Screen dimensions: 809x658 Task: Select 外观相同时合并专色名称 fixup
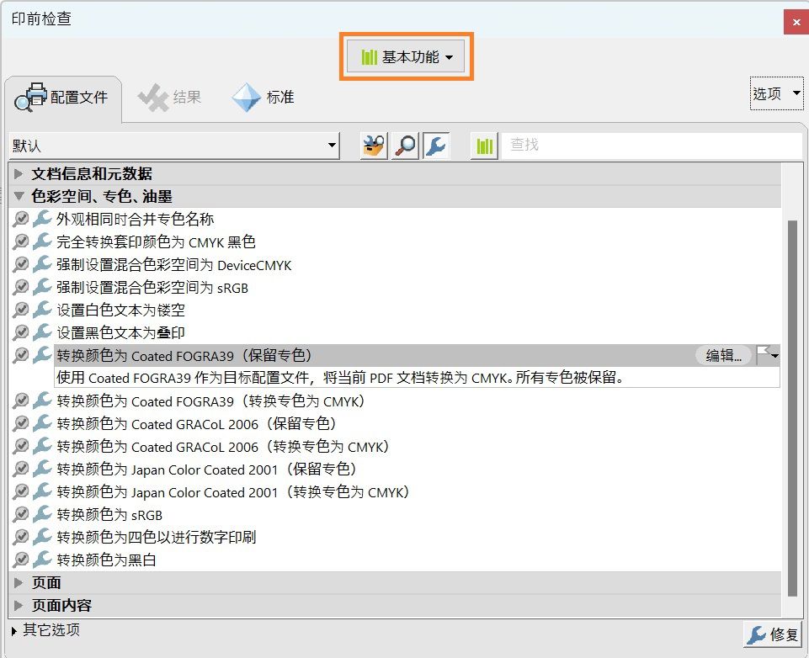click(x=136, y=219)
